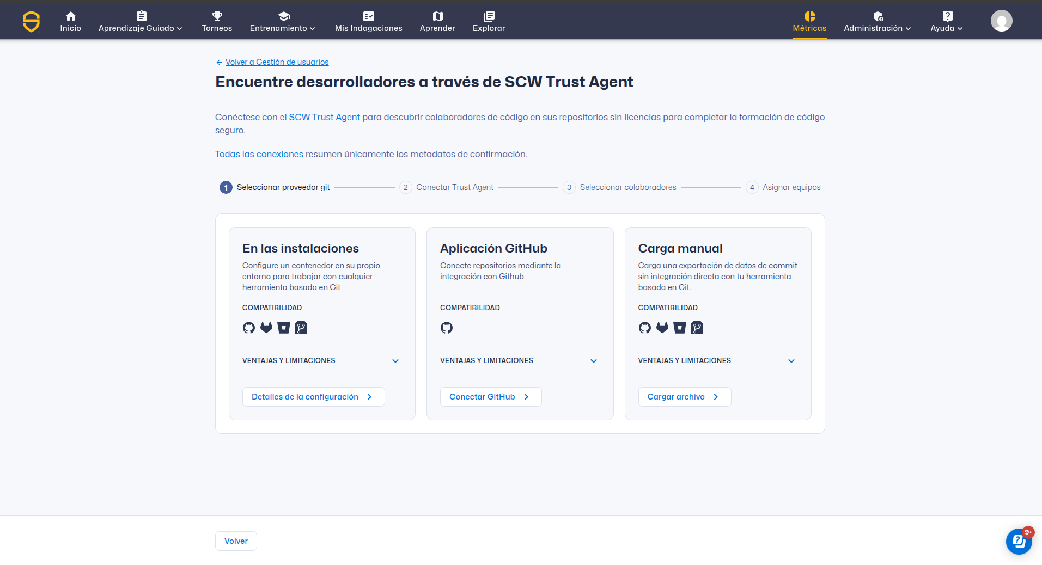1042x565 pixels.
Task: Open the Administración dropdown menu
Action: click(877, 22)
